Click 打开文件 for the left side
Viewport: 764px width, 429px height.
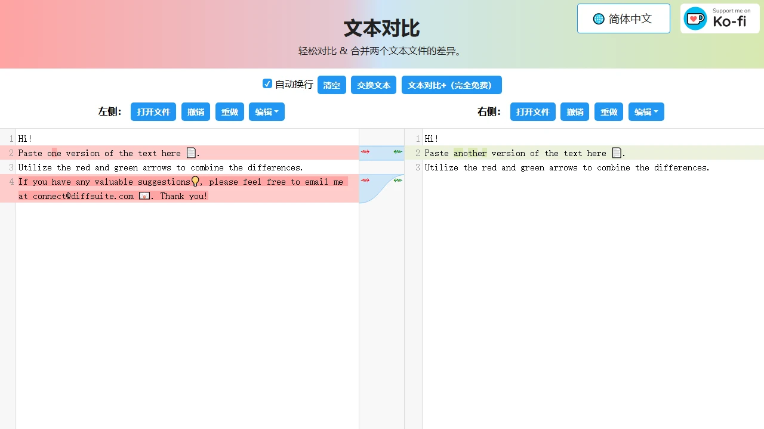coord(153,111)
